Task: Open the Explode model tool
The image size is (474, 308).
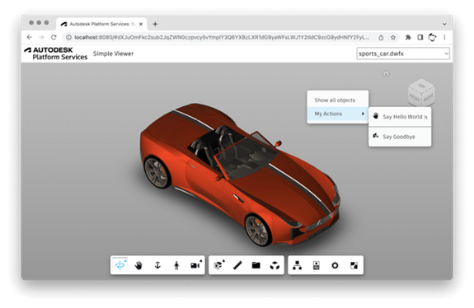Action: coord(275,265)
